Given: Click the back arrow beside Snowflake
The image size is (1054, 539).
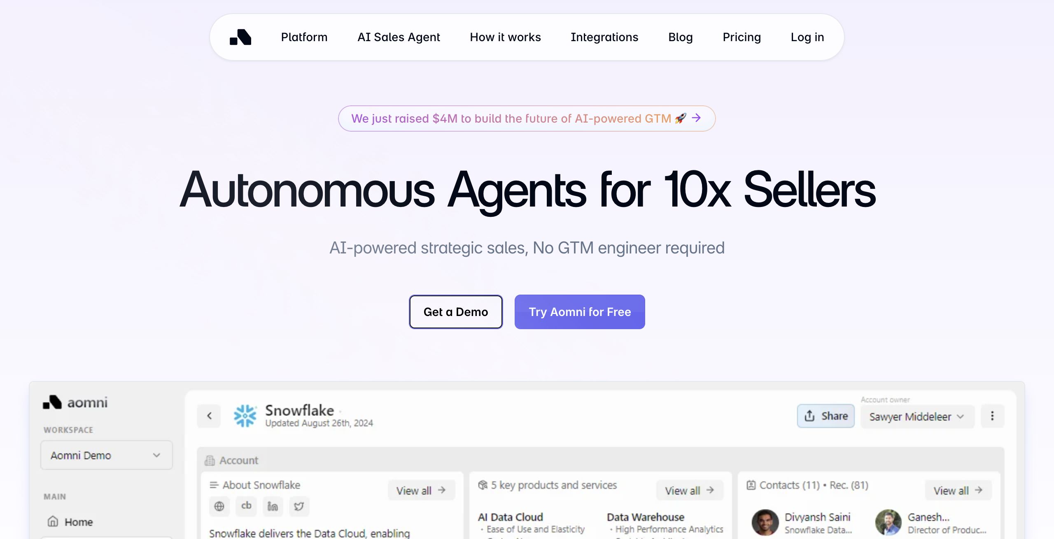Looking at the screenshot, I should [x=209, y=416].
